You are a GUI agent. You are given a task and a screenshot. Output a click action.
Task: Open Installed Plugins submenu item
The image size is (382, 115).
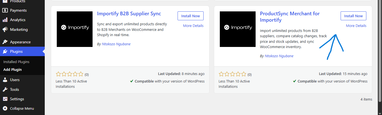tap(16, 62)
